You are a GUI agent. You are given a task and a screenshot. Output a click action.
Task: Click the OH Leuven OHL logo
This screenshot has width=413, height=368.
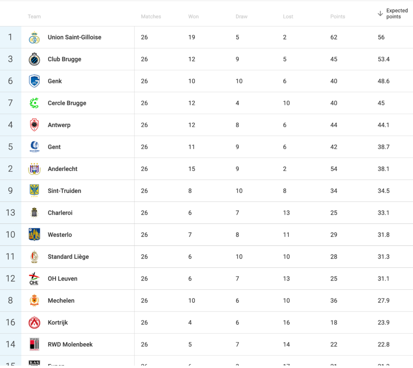click(34, 279)
